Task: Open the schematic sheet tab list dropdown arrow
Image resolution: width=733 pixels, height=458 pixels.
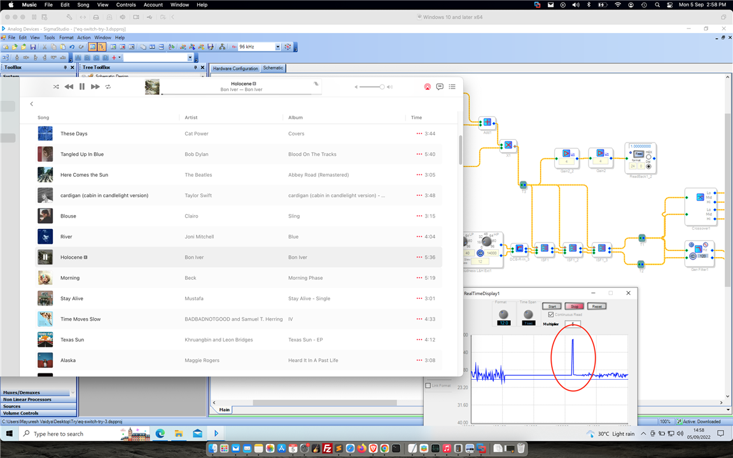Action: (x=728, y=410)
